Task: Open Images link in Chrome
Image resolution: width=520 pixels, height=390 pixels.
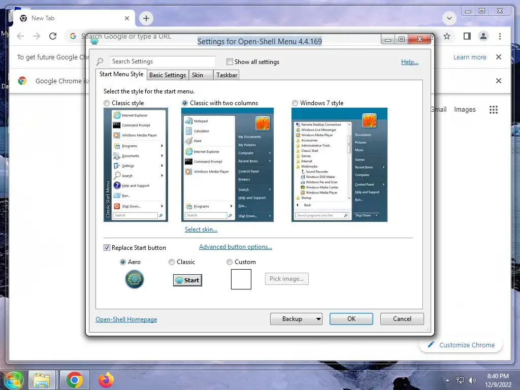Action: [x=465, y=110]
